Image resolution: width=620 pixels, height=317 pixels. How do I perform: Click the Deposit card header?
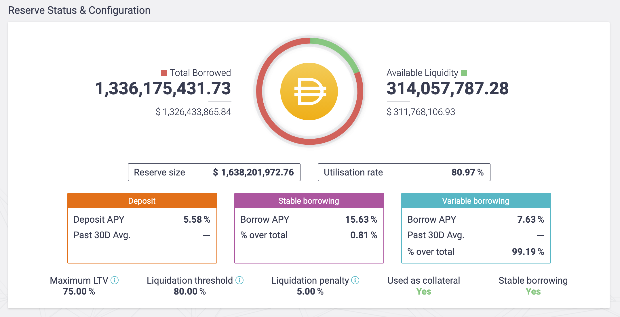142,201
